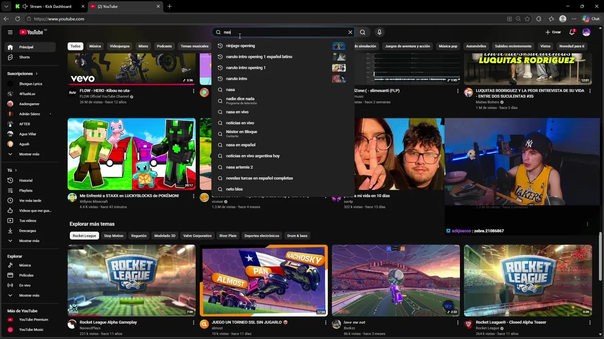Choose suggestion 'nasa artemis 2'

(282, 167)
